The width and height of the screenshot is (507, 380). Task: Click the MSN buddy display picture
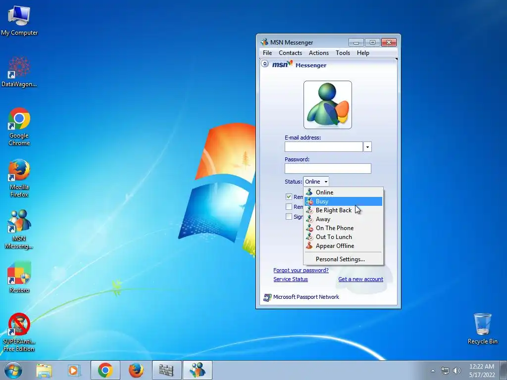(x=328, y=105)
